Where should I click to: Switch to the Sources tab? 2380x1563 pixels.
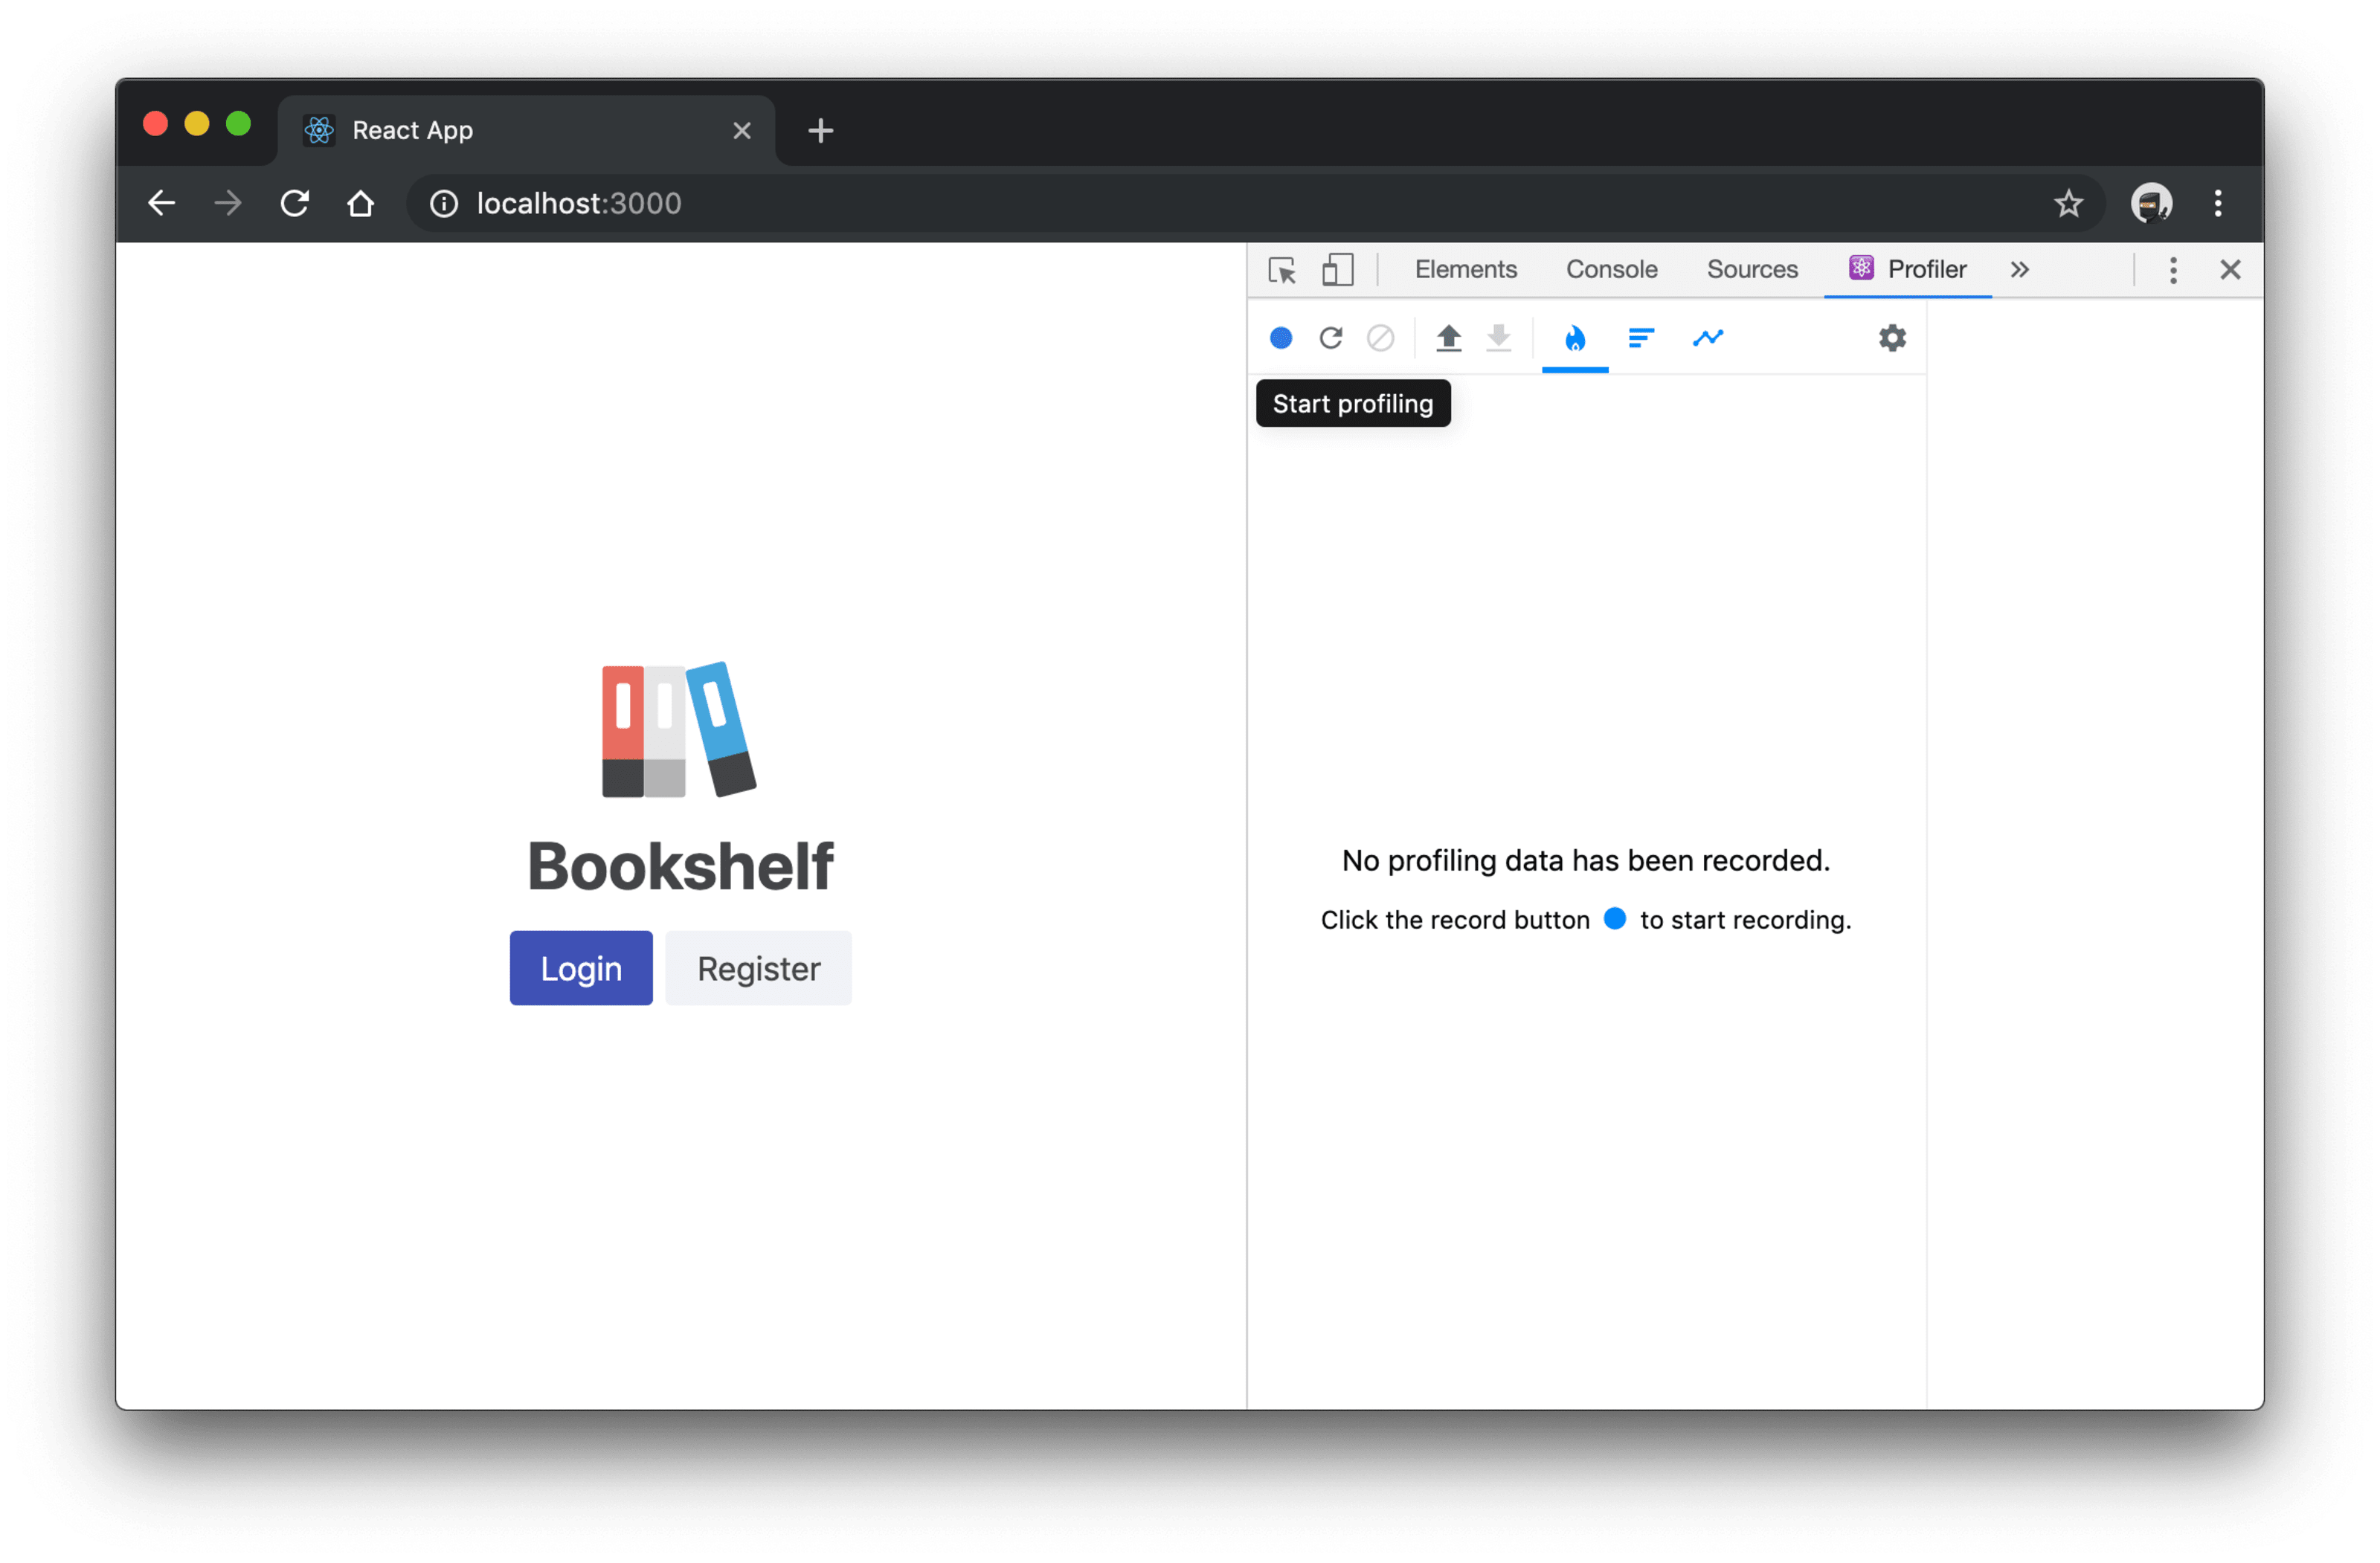(1752, 270)
